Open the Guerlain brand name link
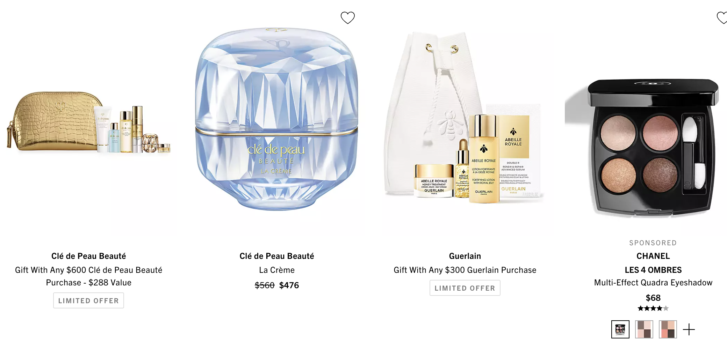The height and width of the screenshot is (351, 727). coord(465,256)
